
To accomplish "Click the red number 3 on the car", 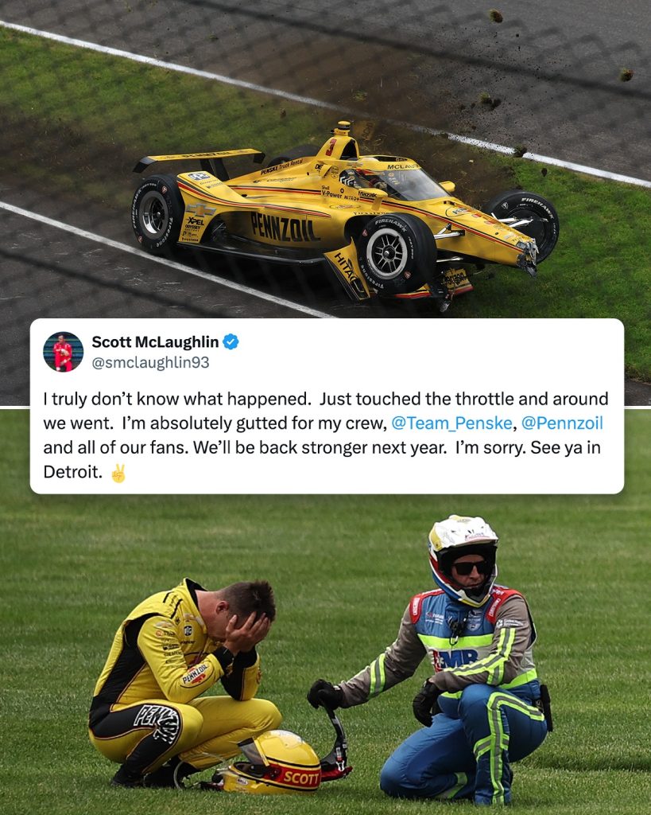I will (331, 147).
